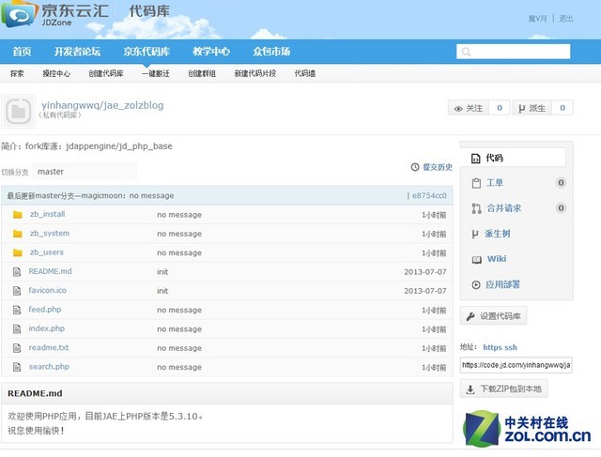Click the 工单 clipboard icon
Screen dimensions: 601x457
pyautogui.click(x=476, y=183)
